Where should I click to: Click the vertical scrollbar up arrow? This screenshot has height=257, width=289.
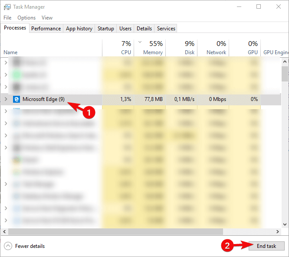tap(285, 62)
